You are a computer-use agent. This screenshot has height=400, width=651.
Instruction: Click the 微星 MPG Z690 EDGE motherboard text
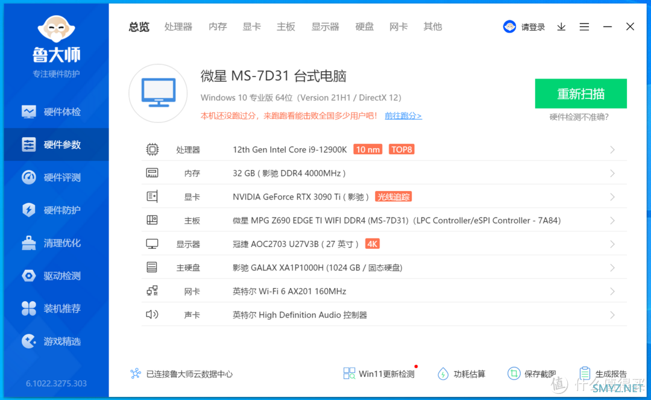click(397, 220)
